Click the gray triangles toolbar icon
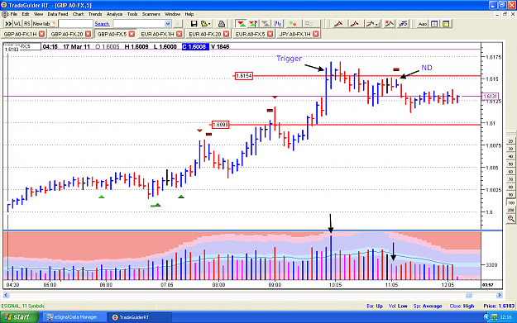The width and height of the screenshot is (517, 323). coord(265,24)
